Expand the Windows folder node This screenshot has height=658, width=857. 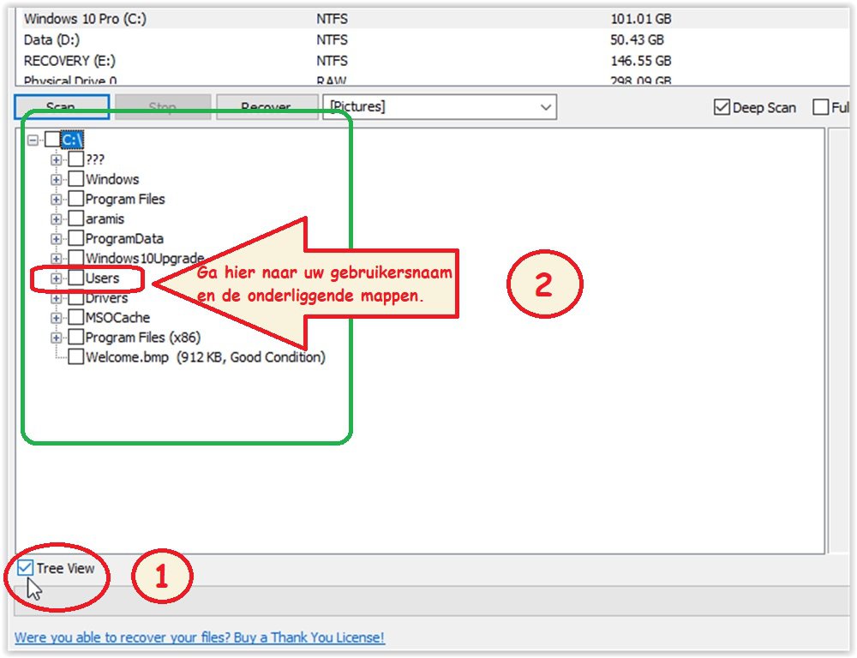56,179
